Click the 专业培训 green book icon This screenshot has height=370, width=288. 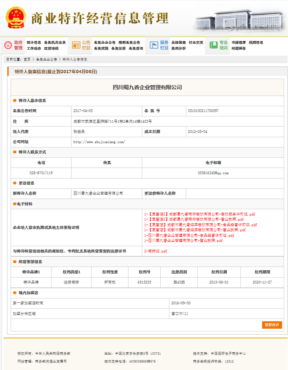point(214,45)
